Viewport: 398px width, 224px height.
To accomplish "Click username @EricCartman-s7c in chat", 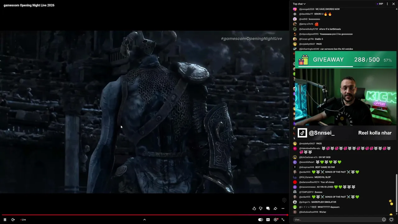I will pos(308,157).
